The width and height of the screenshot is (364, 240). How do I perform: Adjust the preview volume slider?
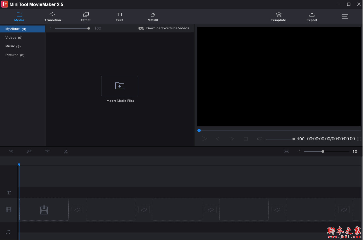point(280,139)
